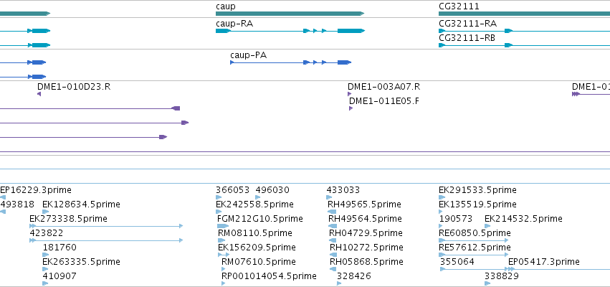Screen dimensions: 610x287
Task: Select the DME1-003A07.R arrow marker
Action: tap(349, 94)
